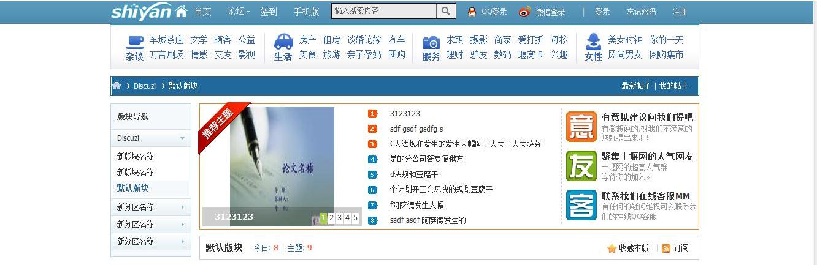
Task: Open the 美女时钟 forum link
Action: click(625, 40)
